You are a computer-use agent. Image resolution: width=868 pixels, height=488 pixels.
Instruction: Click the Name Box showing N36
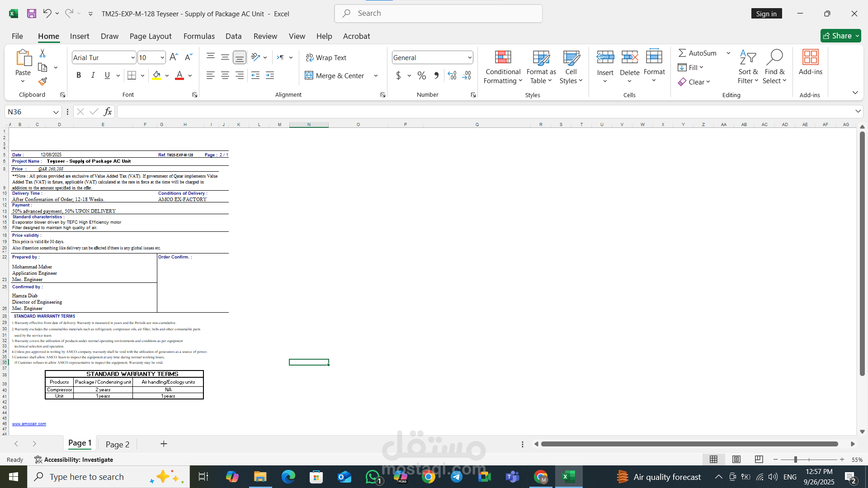point(28,112)
